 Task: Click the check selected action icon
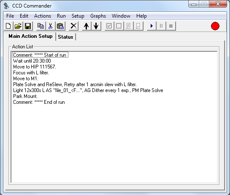[x=109, y=26]
